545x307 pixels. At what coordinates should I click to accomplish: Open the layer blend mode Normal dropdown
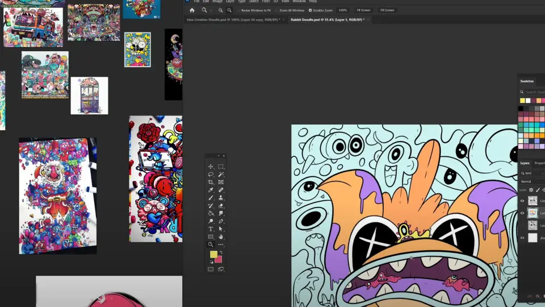532,181
